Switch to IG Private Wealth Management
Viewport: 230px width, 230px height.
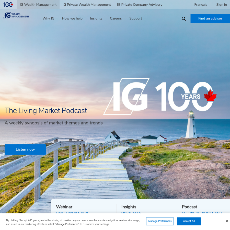click(x=87, y=5)
